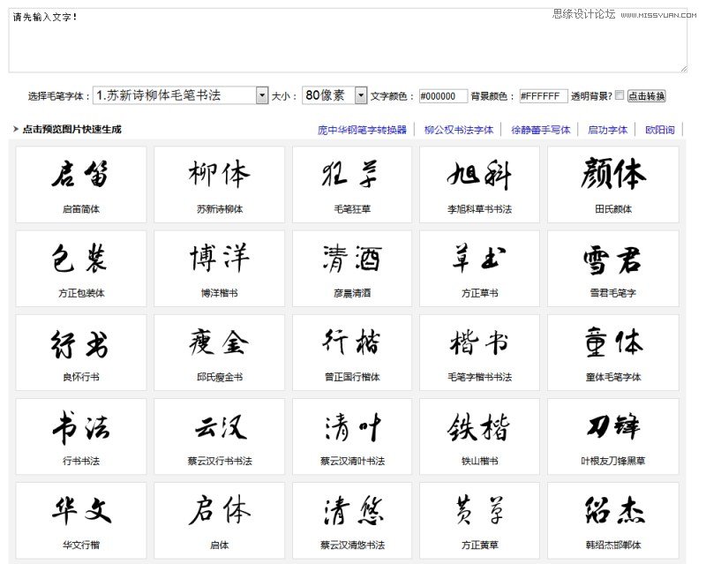The image size is (706, 564).
Task: Choose the 彦晨清酒 font preview
Action: (x=352, y=268)
